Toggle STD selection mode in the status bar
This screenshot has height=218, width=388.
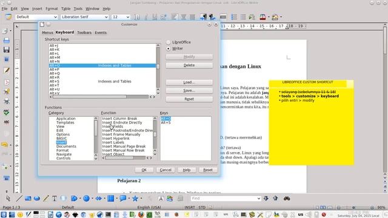202,207
